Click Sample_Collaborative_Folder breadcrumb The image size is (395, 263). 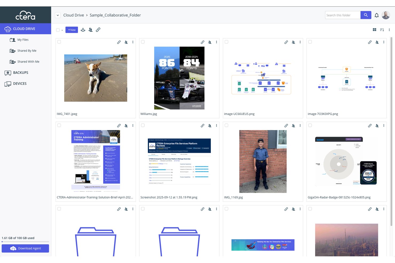pyautogui.click(x=115, y=15)
